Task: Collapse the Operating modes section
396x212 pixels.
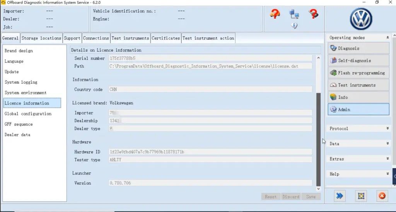Action: click(387, 38)
